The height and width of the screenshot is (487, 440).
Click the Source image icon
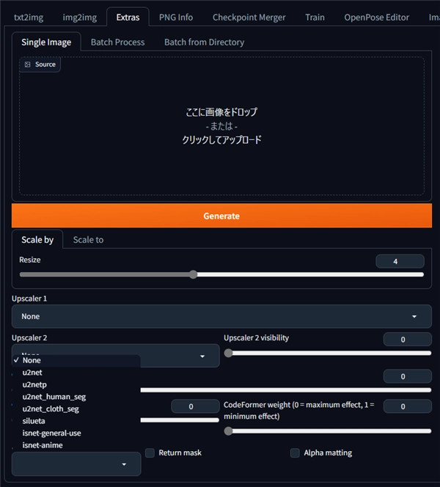tap(28, 65)
